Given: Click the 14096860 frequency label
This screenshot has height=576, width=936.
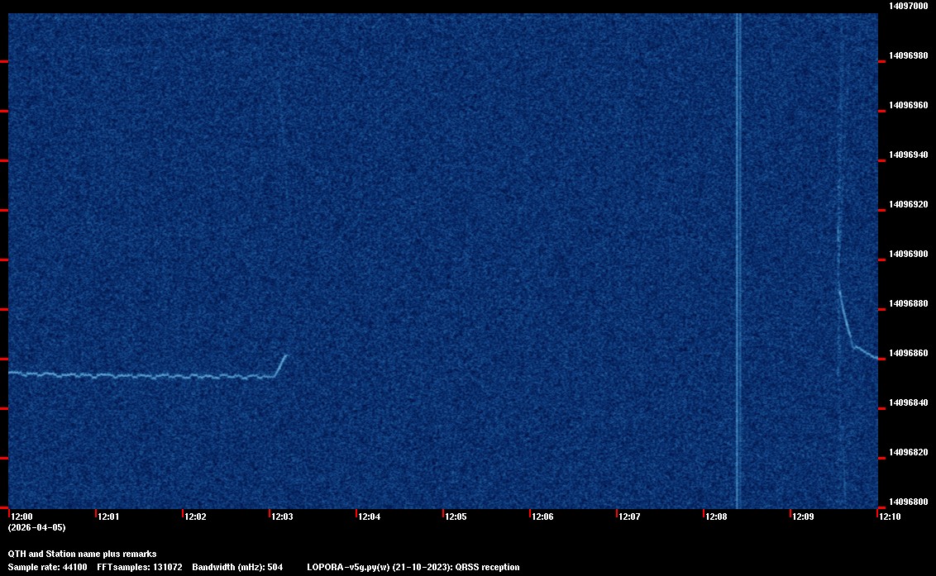Looking at the screenshot, I should (x=909, y=353).
